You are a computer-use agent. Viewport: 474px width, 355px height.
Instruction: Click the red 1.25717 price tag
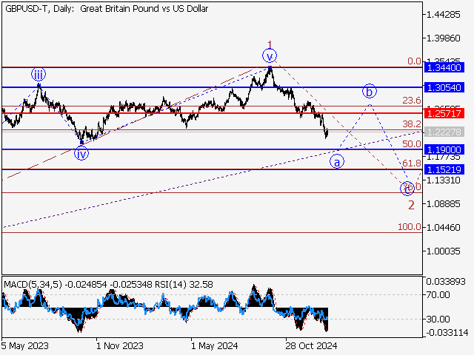pos(444,113)
